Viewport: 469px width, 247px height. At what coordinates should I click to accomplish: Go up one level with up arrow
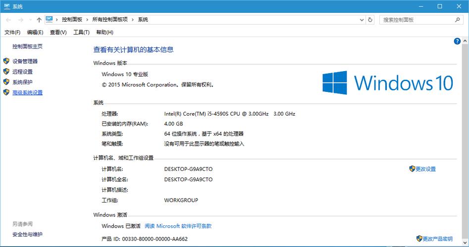[39, 20]
